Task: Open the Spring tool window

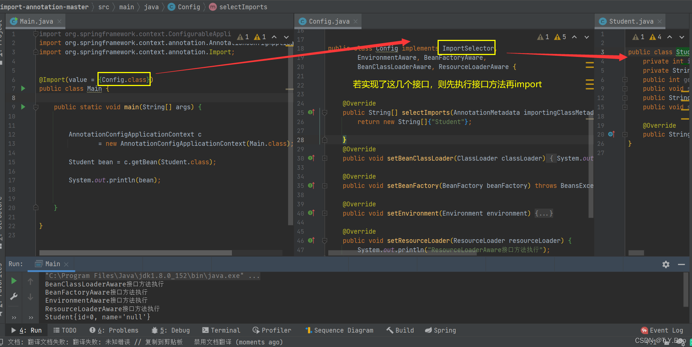Action: coord(440,330)
